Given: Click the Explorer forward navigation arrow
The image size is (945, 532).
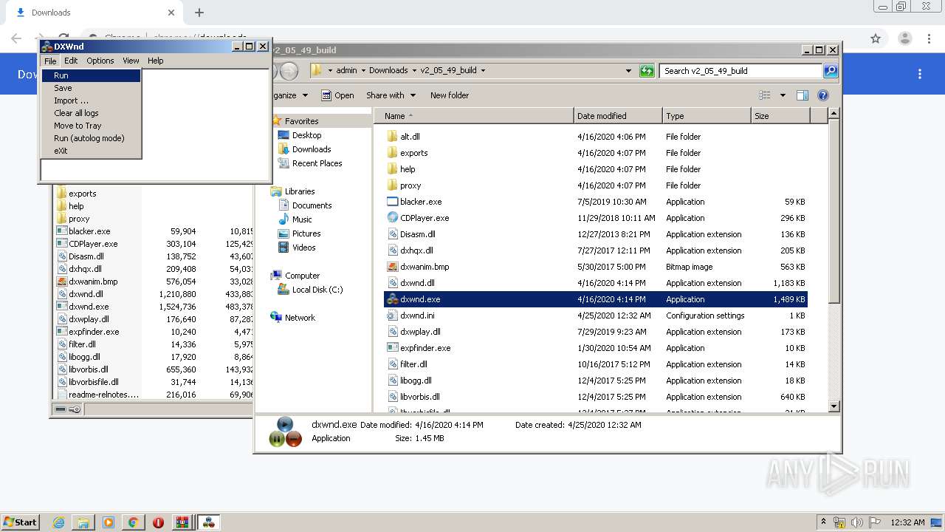Looking at the screenshot, I should 289,71.
